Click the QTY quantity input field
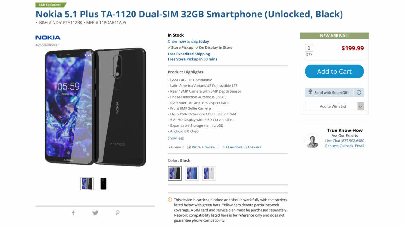Viewport: 404px width, 227px height. [x=309, y=48]
